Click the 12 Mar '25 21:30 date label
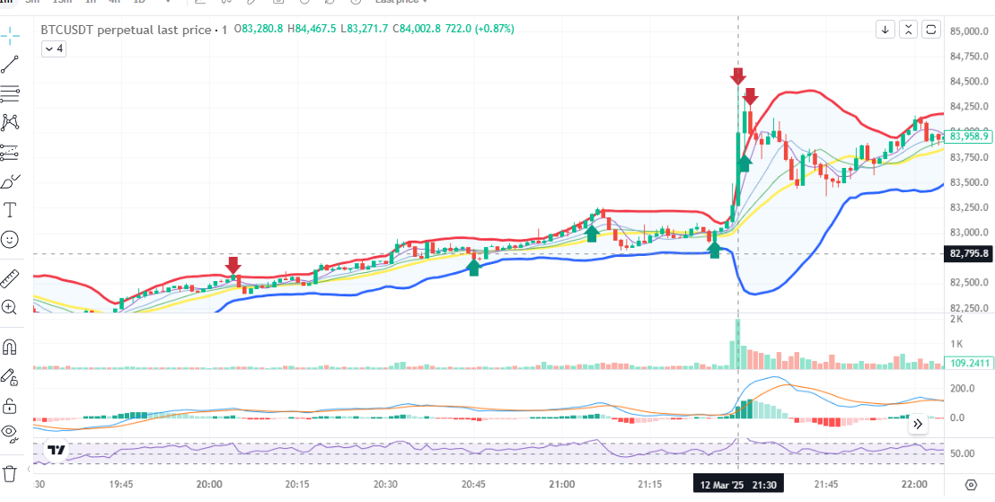 (738, 485)
